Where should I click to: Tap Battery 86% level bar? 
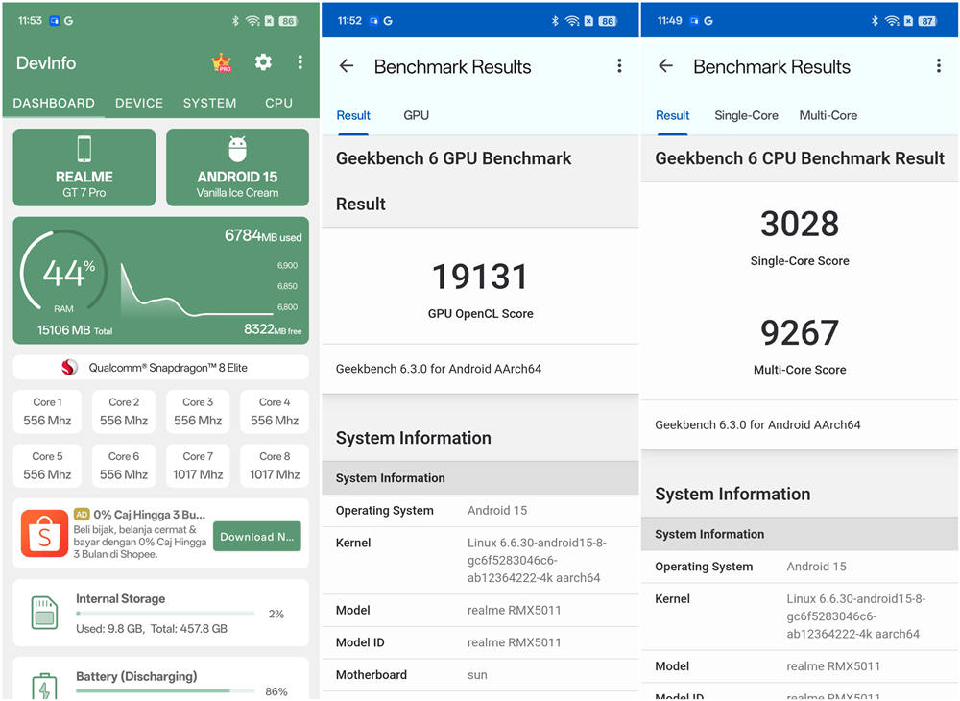165,690
